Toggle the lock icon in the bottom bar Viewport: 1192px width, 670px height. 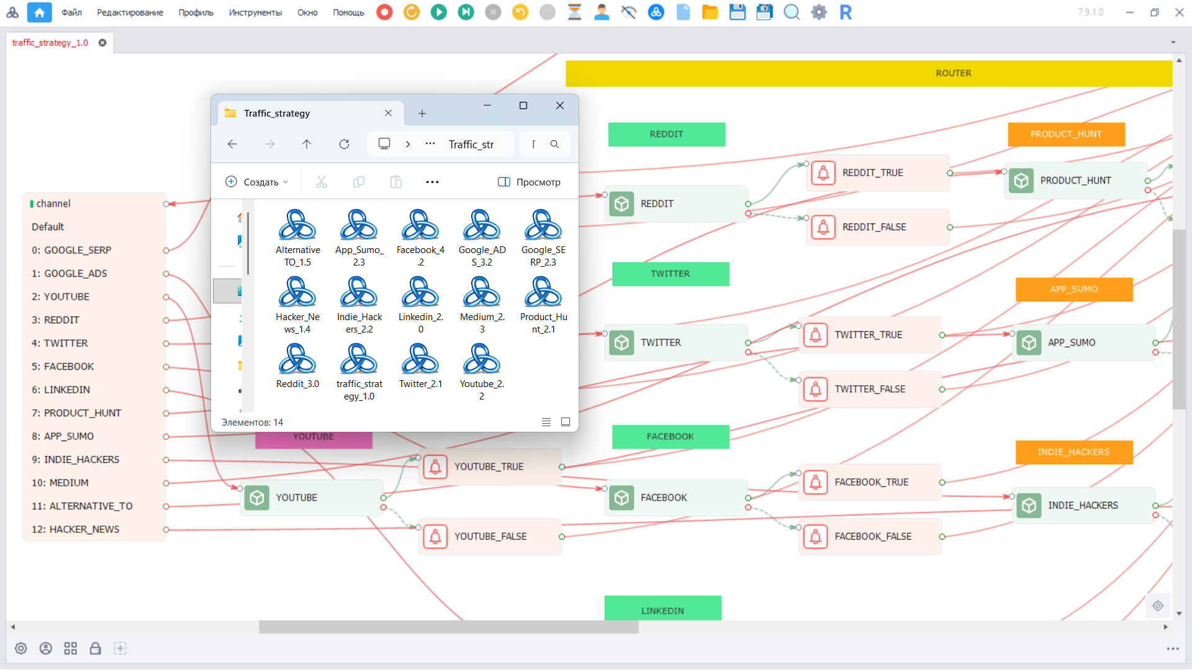pyautogui.click(x=96, y=648)
